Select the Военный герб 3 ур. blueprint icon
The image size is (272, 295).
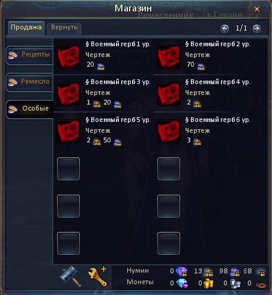coord(68,94)
